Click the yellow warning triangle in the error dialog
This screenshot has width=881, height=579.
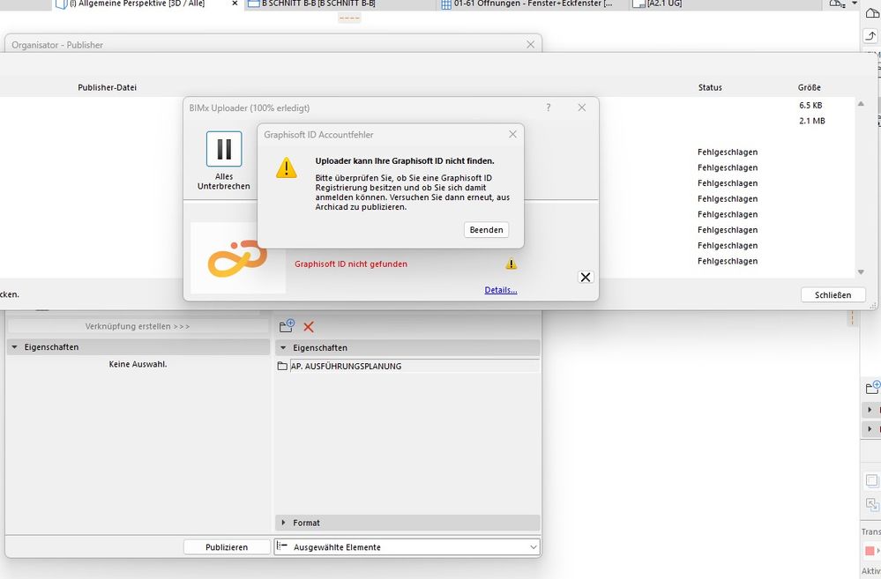286,167
